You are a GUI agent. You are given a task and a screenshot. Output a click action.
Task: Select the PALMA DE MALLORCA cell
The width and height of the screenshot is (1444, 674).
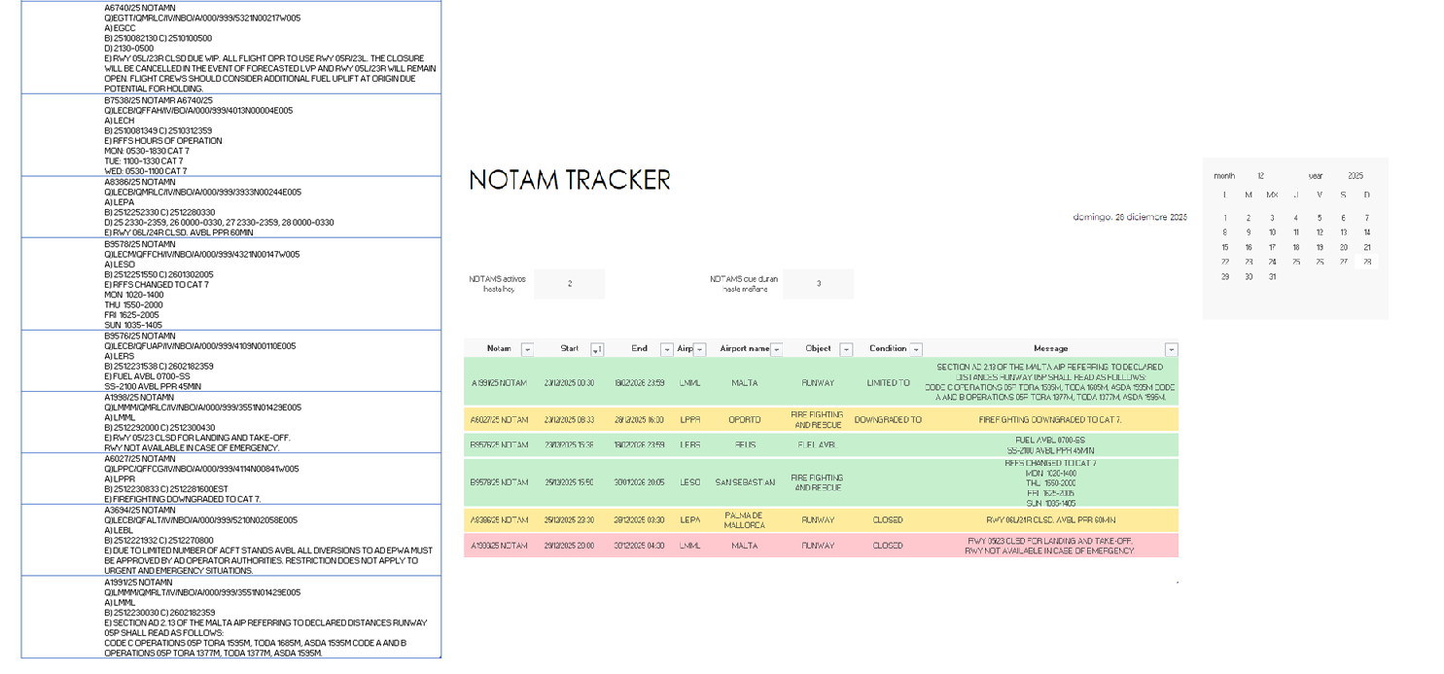tap(745, 520)
